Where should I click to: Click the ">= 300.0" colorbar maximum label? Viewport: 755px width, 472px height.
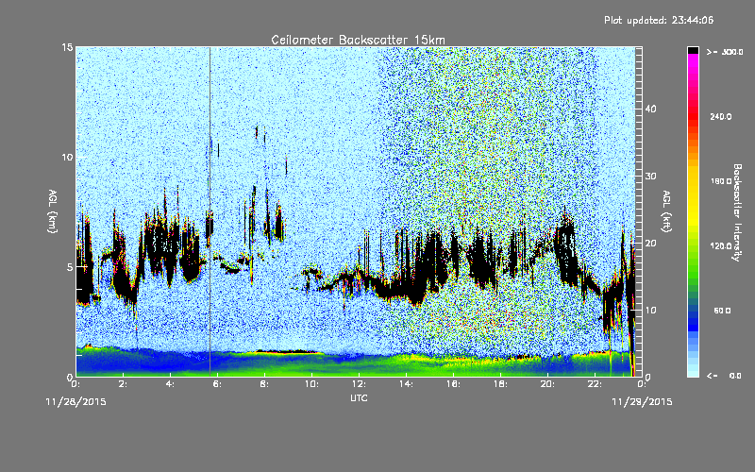point(725,52)
